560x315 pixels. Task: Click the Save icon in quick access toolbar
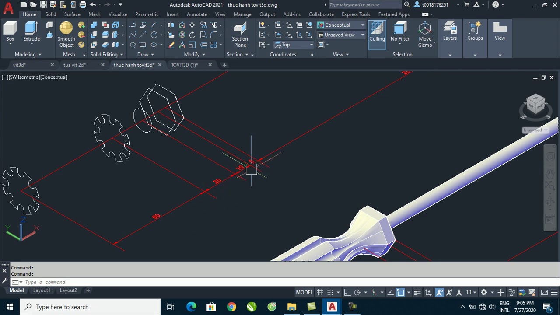tap(43, 5)
